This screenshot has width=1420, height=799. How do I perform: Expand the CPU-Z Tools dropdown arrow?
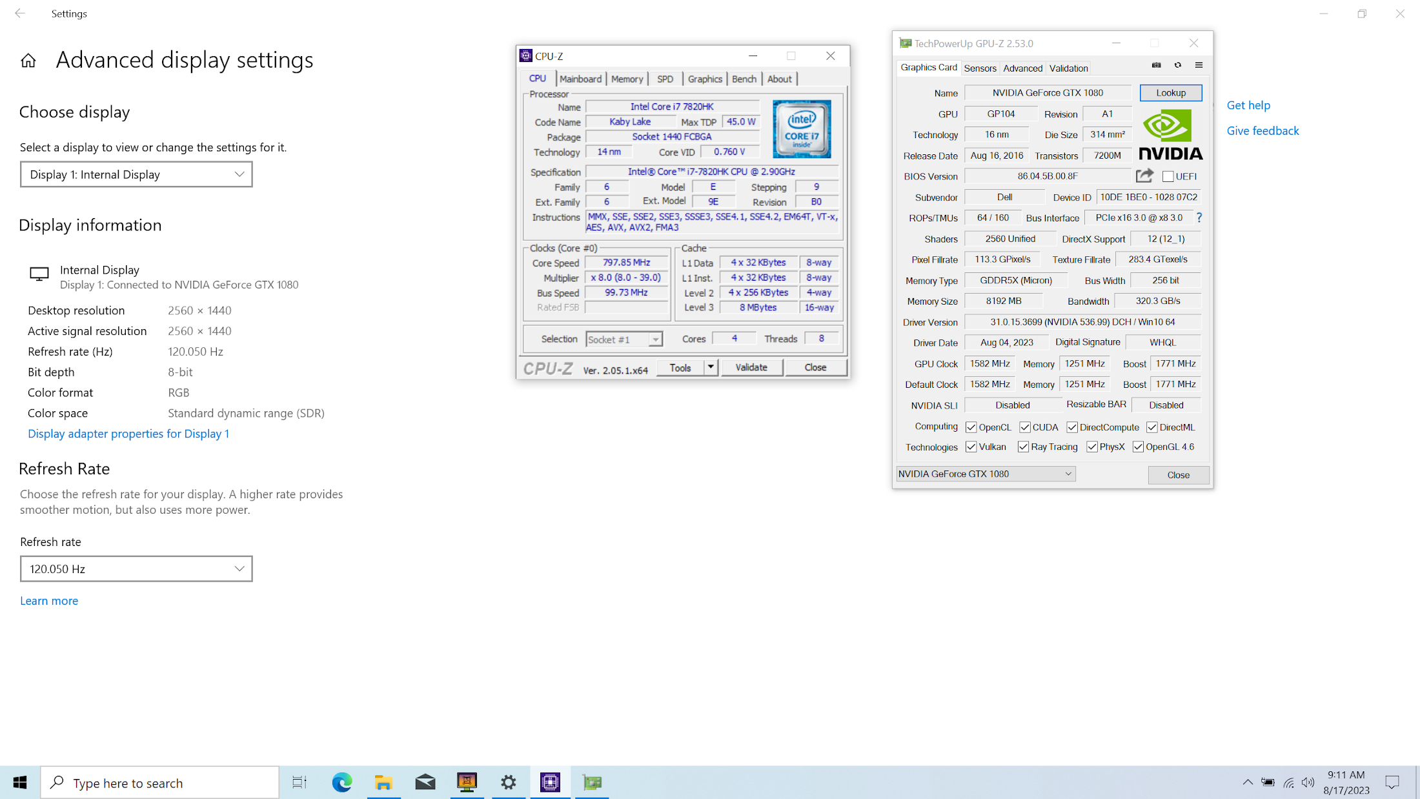(x=711, y=367)
